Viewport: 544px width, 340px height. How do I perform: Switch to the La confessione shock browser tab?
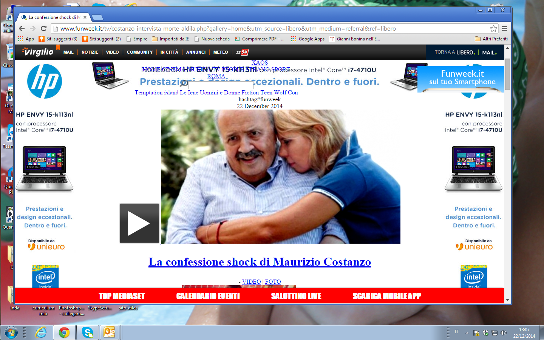click(x=53, y=17)
